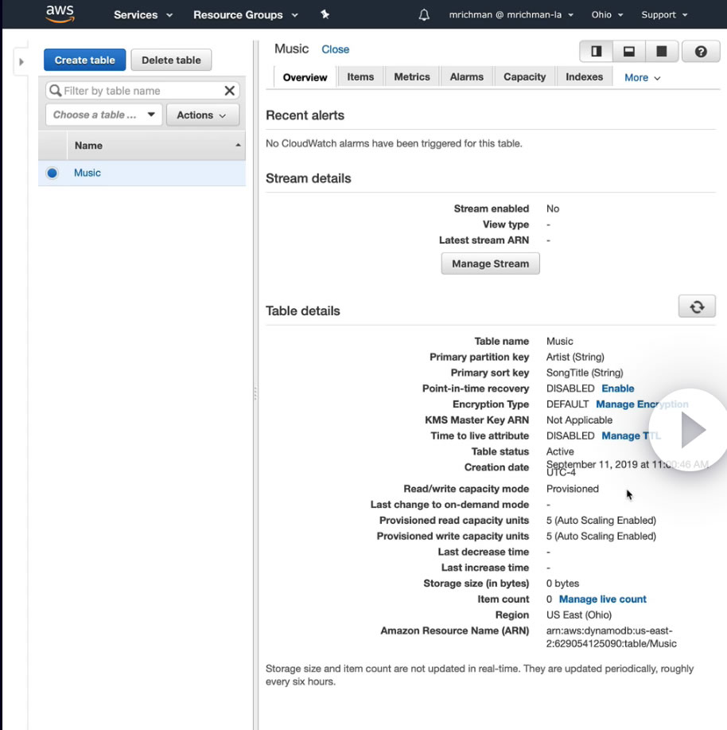Click the 'Provisioned' capacity mode value
Viewport: 727px width, 730px height.
tap(572, 490)
